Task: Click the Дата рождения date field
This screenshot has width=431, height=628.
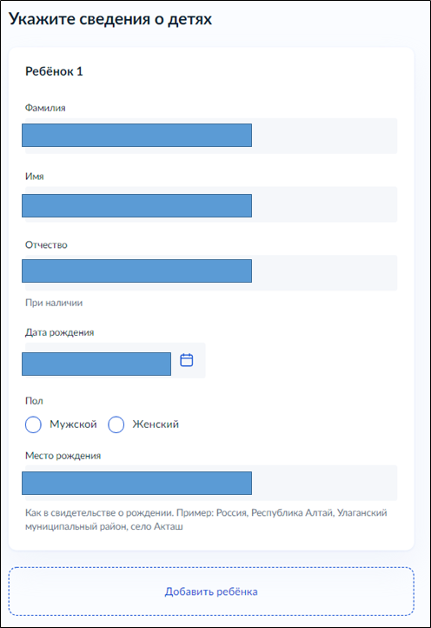Action: pos(116,360)
